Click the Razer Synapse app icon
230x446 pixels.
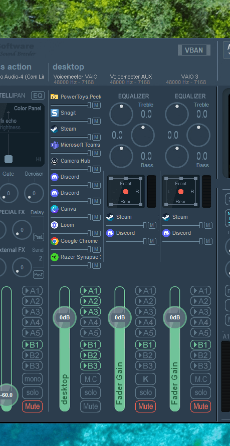tap(55, 257)
